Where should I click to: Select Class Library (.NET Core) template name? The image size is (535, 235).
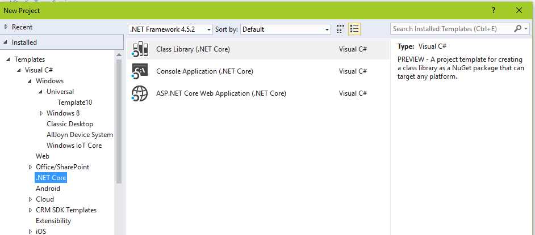click(x=193, y=49)
